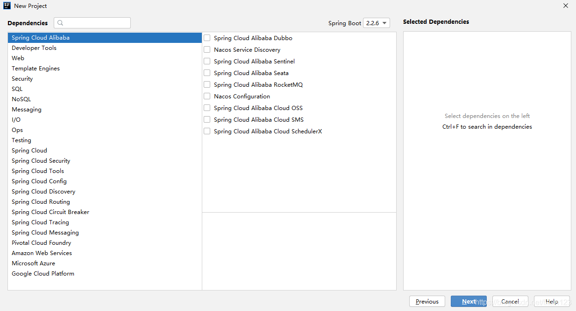Open the Developer Tools category
This screenshot has width=576, height=311.
coord(105,48)
